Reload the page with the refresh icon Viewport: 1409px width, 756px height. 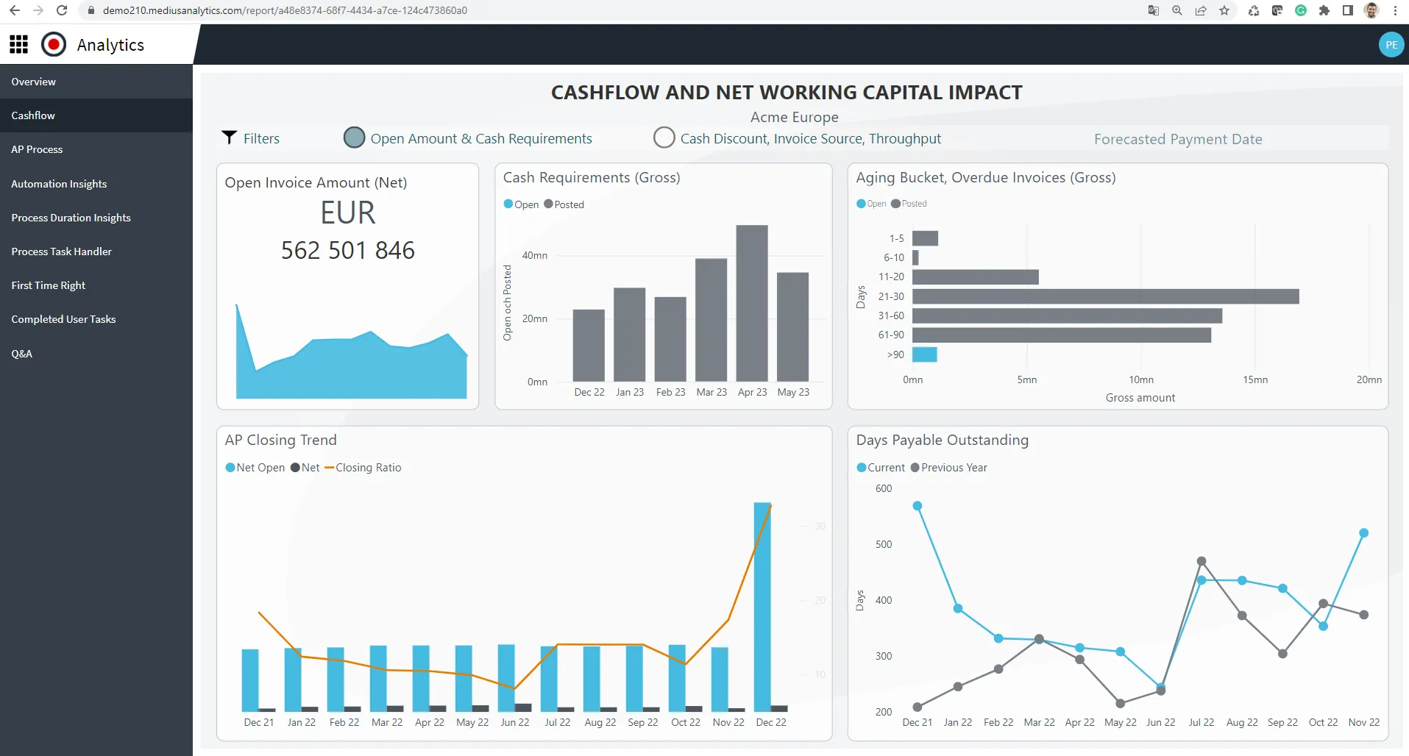point(62,10)
